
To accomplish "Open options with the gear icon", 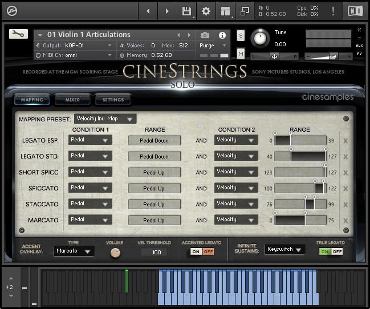I will (206, 11).
